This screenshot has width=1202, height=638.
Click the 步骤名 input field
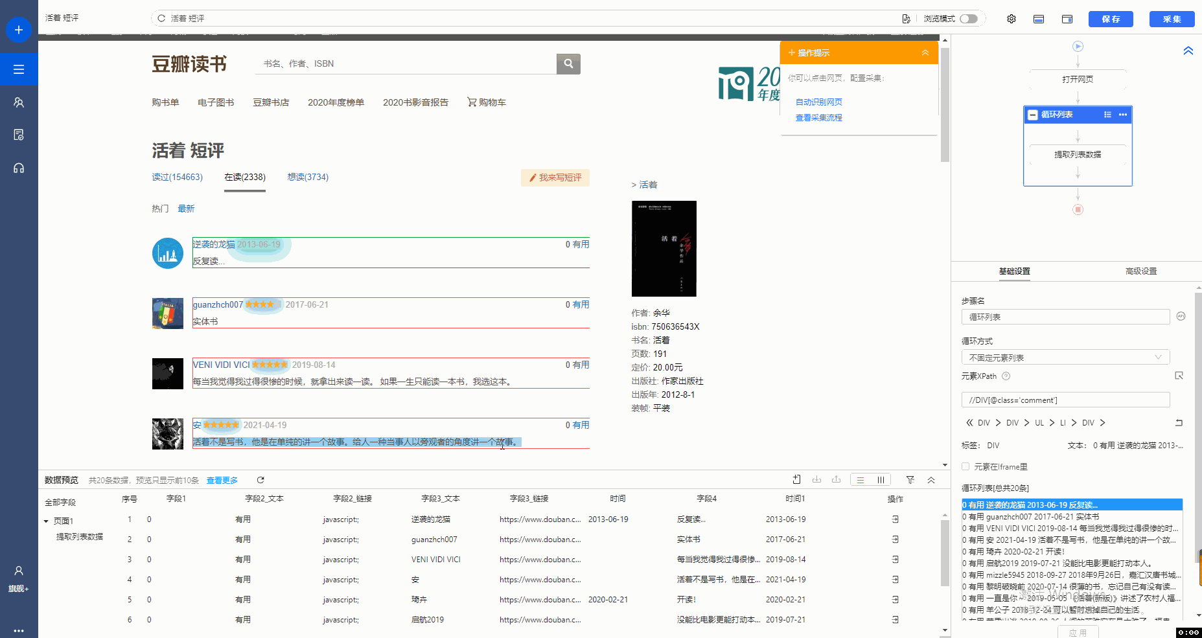point(1065,317)
